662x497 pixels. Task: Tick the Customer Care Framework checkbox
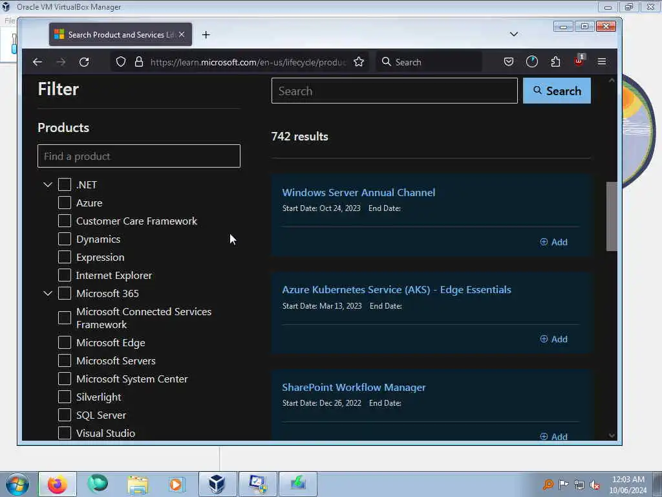pyautogui.click(x=65, y=221)
